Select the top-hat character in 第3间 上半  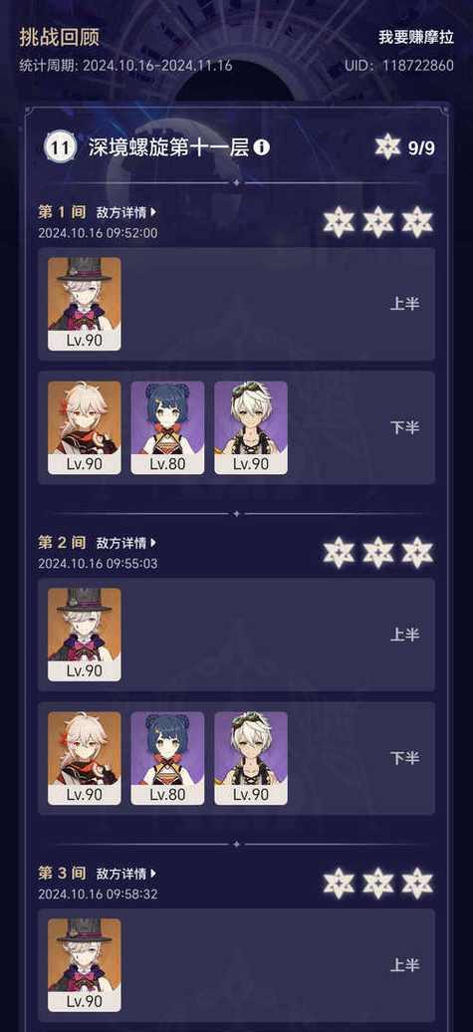pos(85,965)
